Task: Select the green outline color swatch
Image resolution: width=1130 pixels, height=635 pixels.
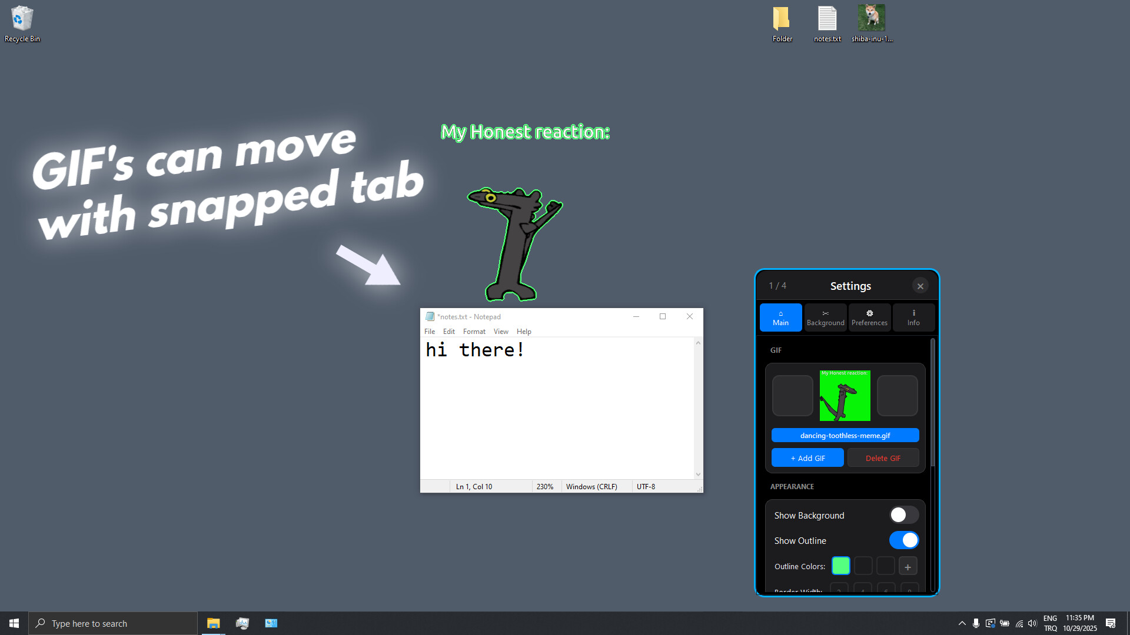Action: coord(840,566)
